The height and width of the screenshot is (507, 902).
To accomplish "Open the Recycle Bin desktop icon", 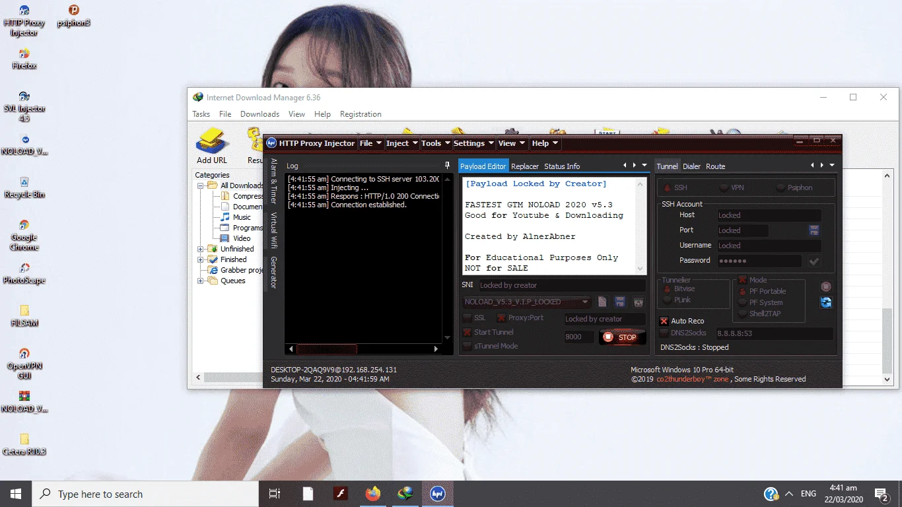I will click(x=24, y=187).
